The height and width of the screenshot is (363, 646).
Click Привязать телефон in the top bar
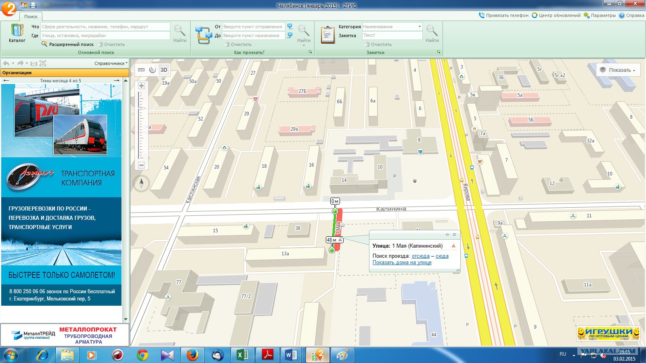pyautogui.click(x=503, y=15)
